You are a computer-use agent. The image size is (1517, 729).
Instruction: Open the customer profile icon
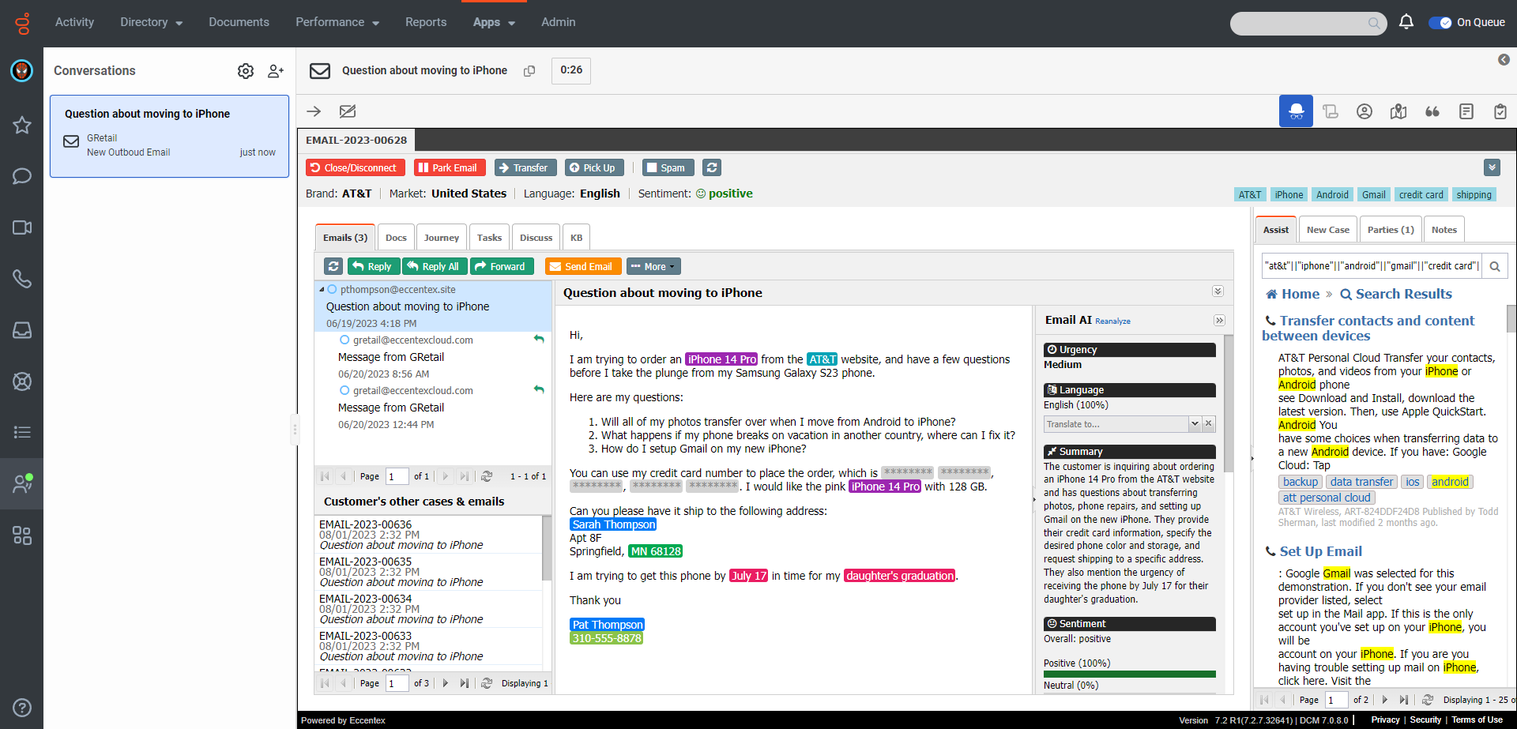(1365, 111)
